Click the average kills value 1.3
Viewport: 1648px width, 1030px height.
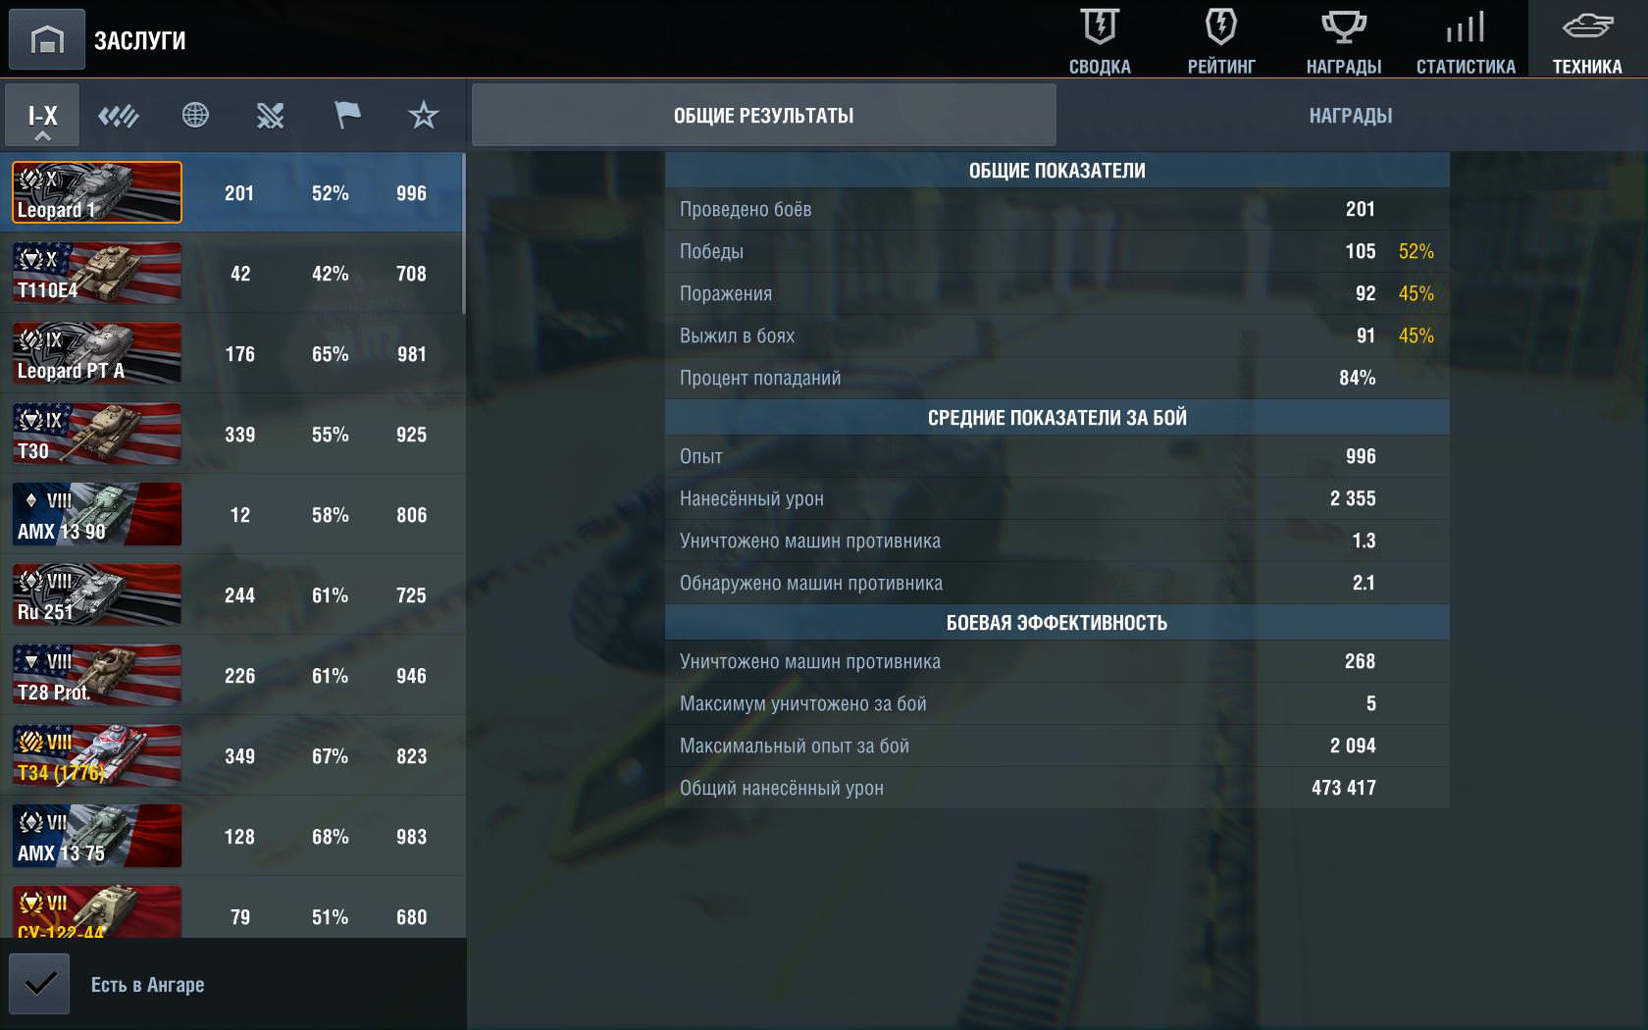point(1364,541)
